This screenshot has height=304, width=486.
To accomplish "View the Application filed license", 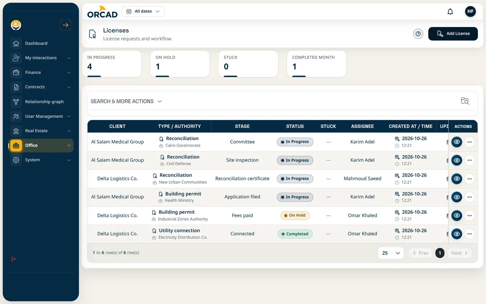I will pos(457,197).
